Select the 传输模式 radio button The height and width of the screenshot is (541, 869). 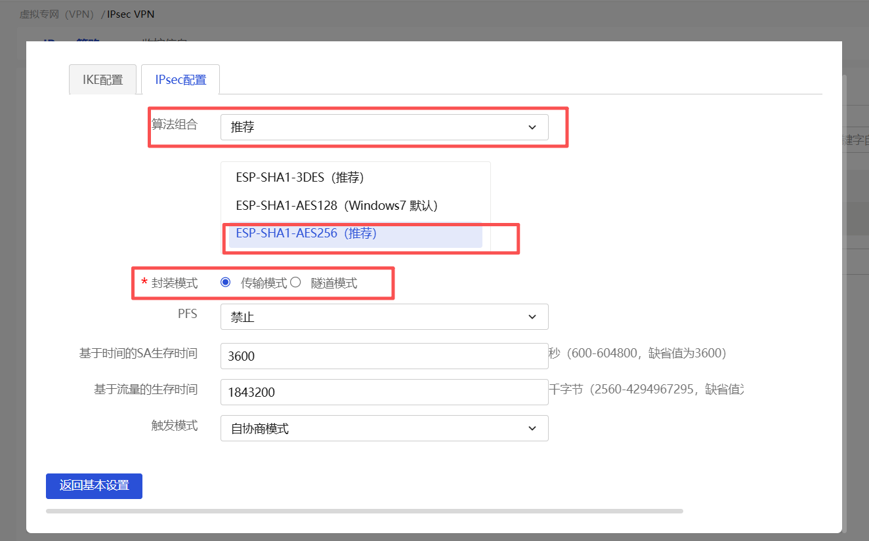coord(226,283)
